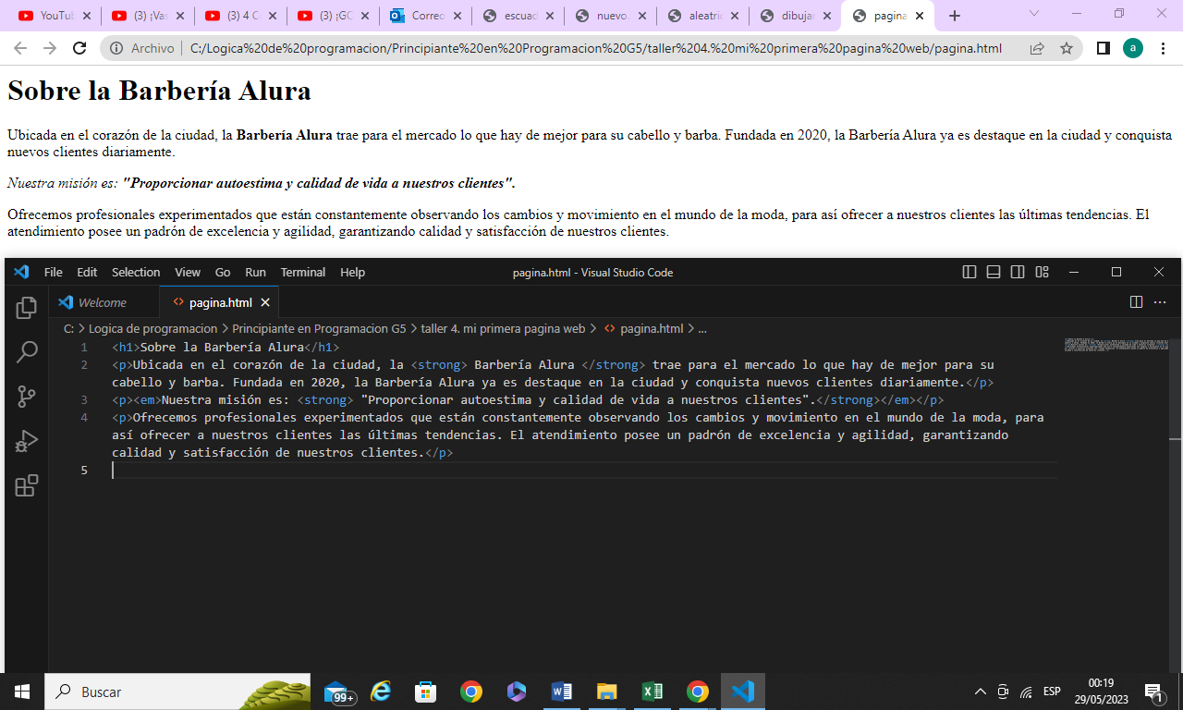Open the Selection menu

[136, 272]
